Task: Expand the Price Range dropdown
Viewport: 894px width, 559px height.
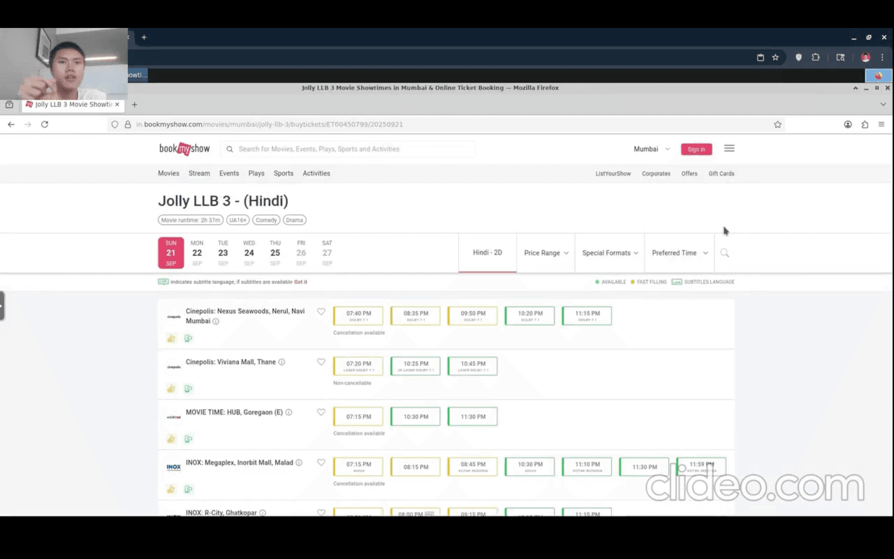Action: (x=546, y=253)
